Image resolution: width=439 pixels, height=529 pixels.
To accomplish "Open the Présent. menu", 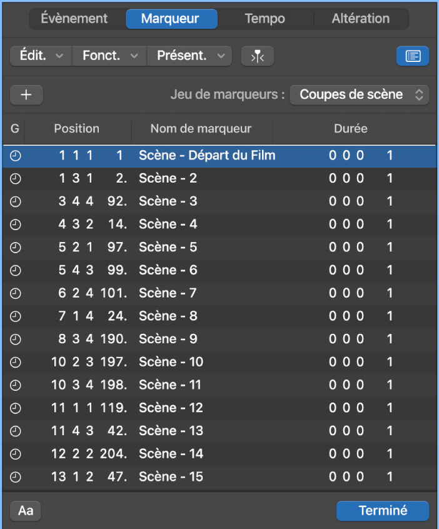I will click(x=189, y=56).
